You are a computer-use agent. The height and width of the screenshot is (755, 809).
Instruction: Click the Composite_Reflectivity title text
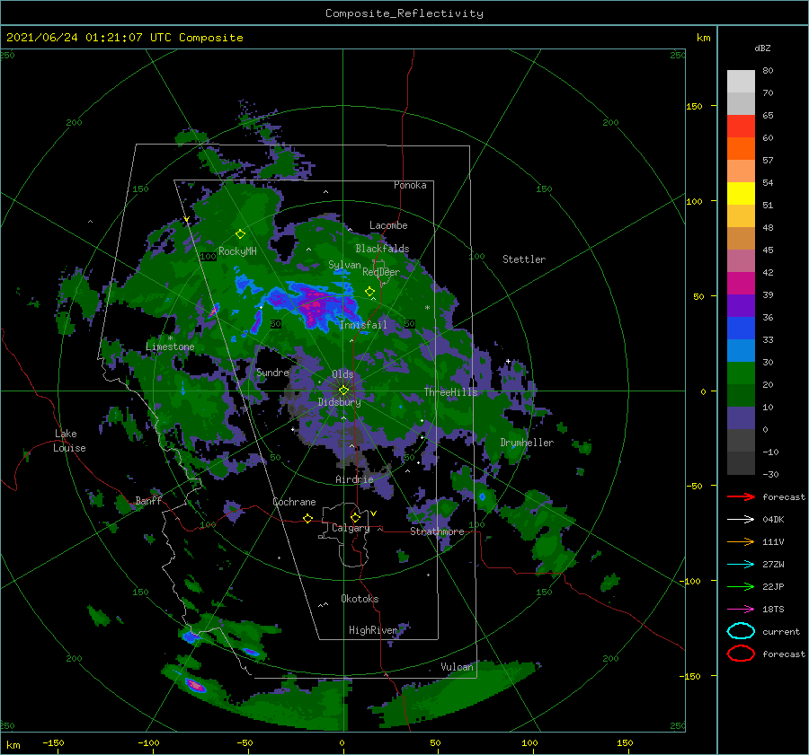(404, 13)
